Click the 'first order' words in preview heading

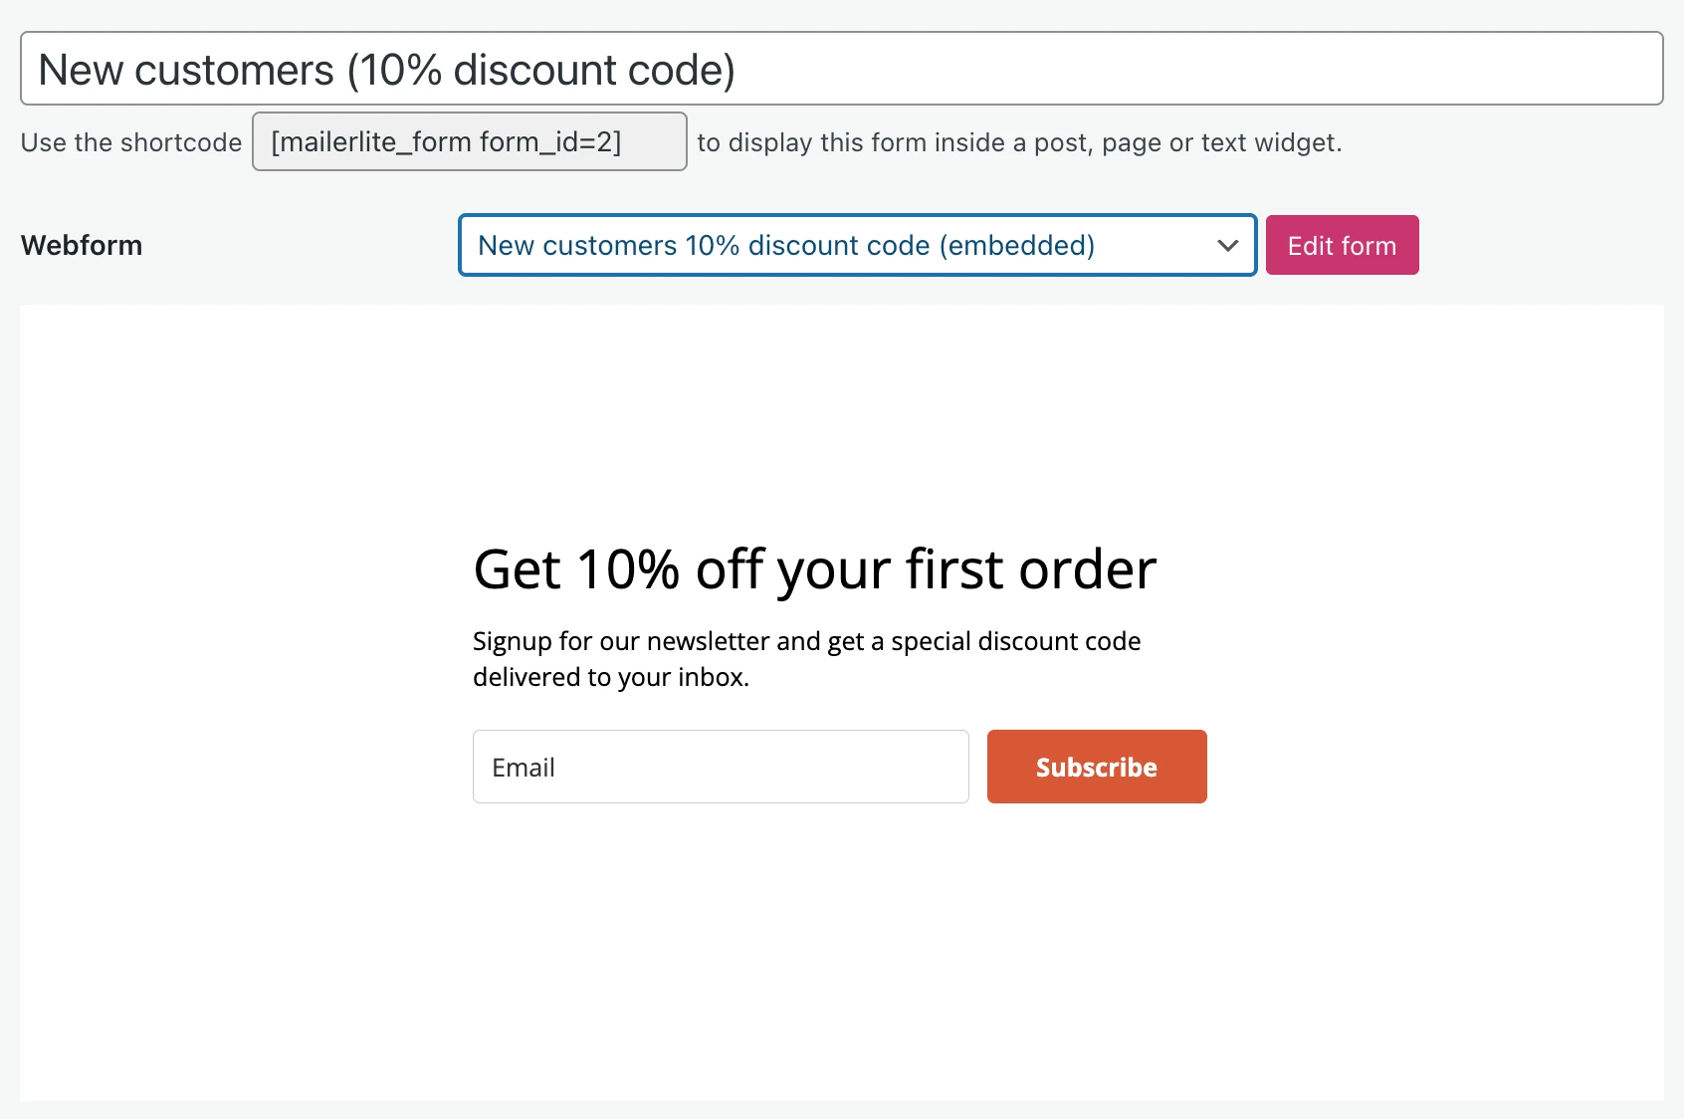pyautogui.click(x=1030, y=569)
